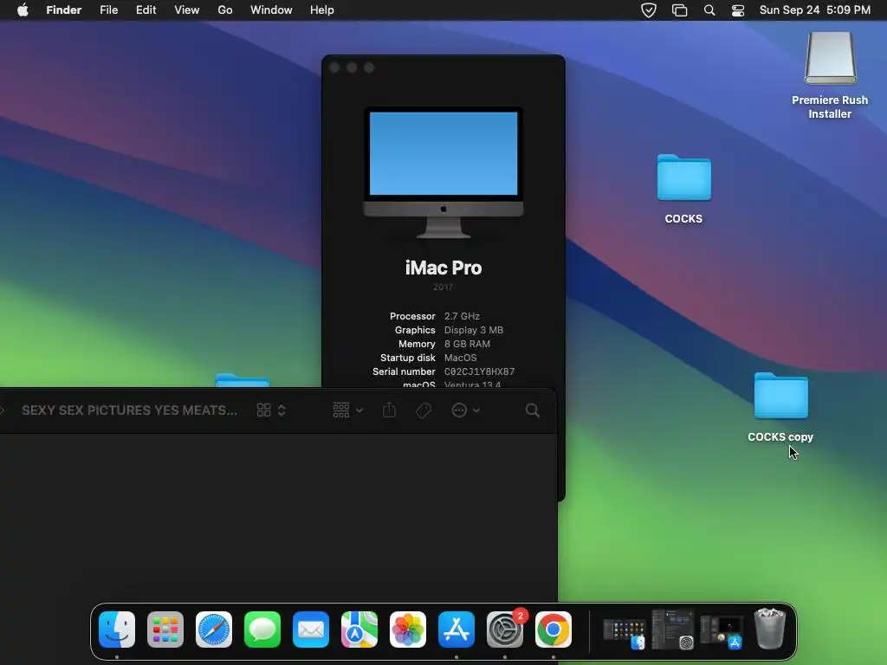Open the File menu
This screenshot has height=665, width=887.
point(108,10)
